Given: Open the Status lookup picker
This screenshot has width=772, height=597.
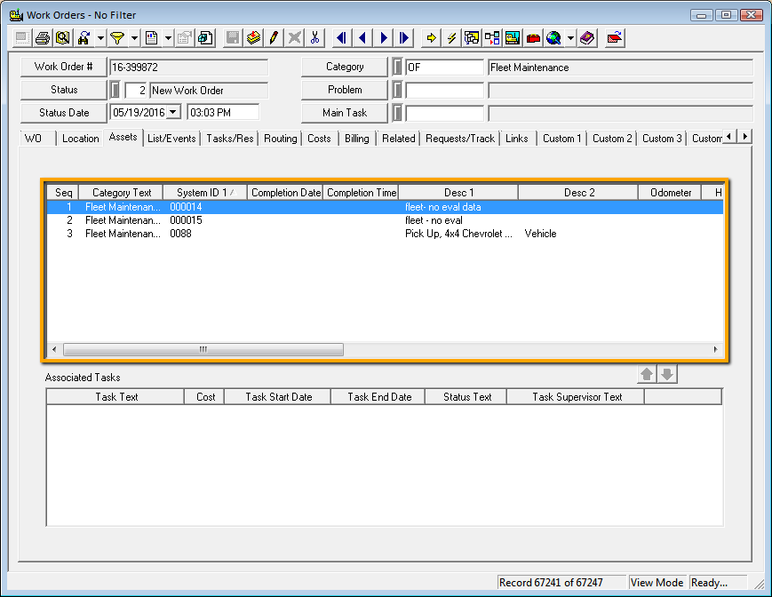Looking at the screenshot, I should 115,90.
